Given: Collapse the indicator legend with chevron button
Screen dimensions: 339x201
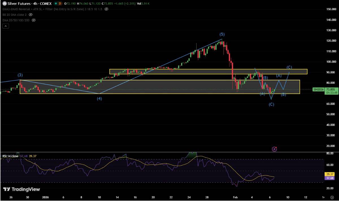Looking at the screenshot, I should click(6, 26).
